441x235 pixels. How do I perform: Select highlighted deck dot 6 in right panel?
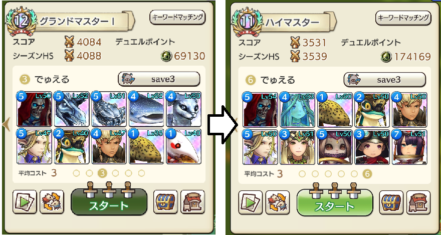pos(367,174)
